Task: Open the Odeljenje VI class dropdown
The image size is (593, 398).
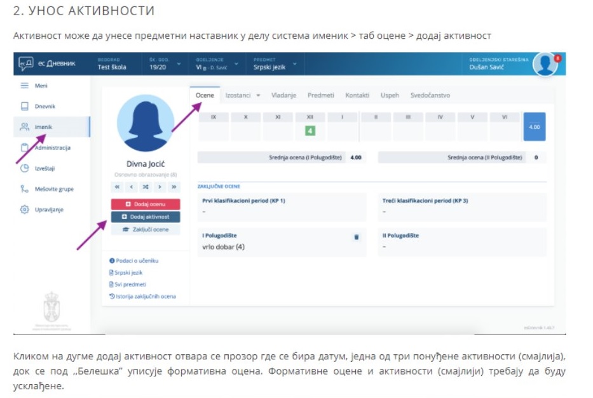Action: (236, 63)
